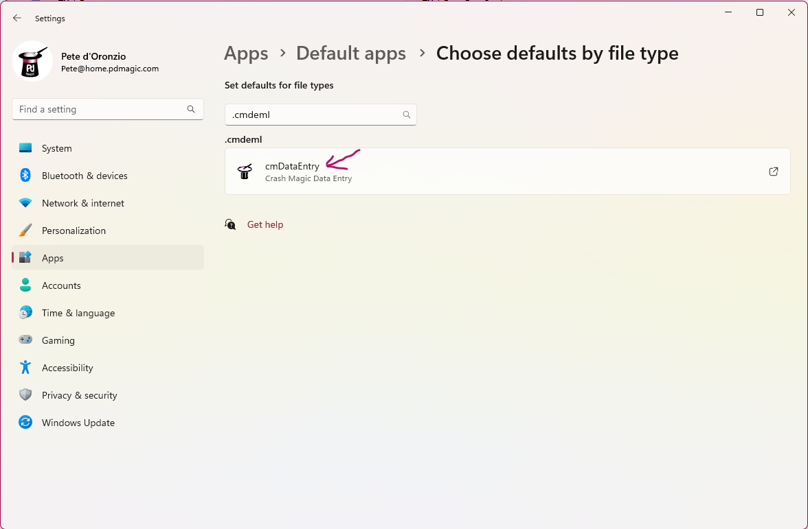The image size is (808, 529).
Task: Go back using the Settings back arrow
Action: coord(17,18)
